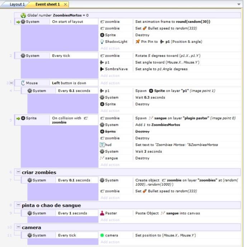This screenshot has height=247, width=244.
Task: Click Add action under event 1
Action: click(x=110, y=48)
